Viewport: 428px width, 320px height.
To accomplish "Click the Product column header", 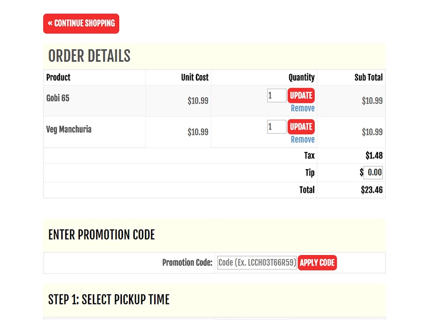I will coord(59,78).
